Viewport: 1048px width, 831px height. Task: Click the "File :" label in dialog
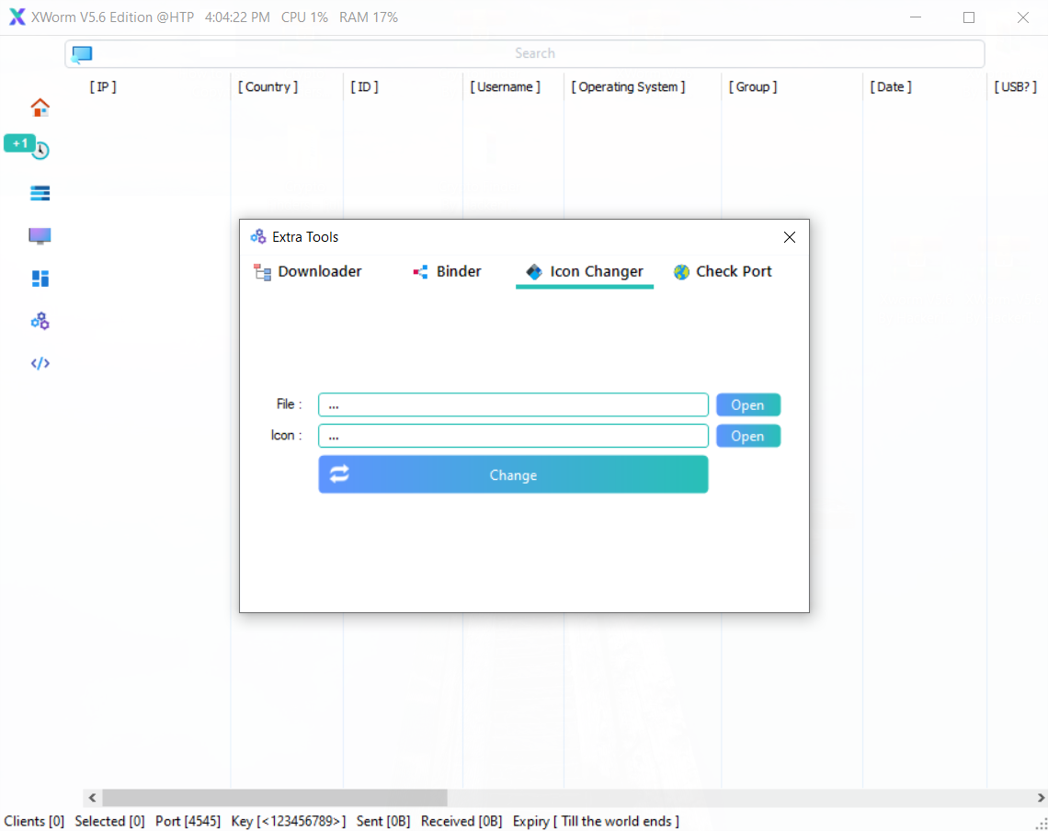tap(289, 404)
